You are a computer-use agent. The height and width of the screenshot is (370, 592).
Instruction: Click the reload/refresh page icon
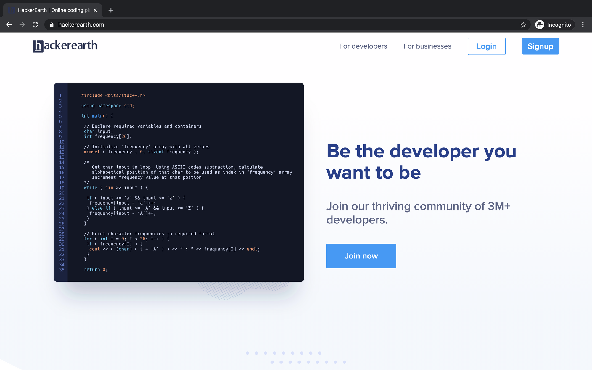[x=36, y=25]
